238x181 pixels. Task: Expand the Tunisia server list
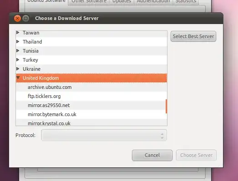pos(18,50)
